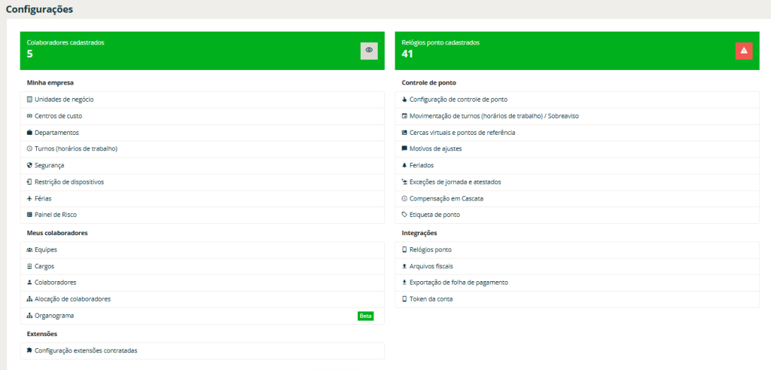Click the tag icon beside Etiqueta de ponto
The image size is (771, 370).
click(404, 215)
